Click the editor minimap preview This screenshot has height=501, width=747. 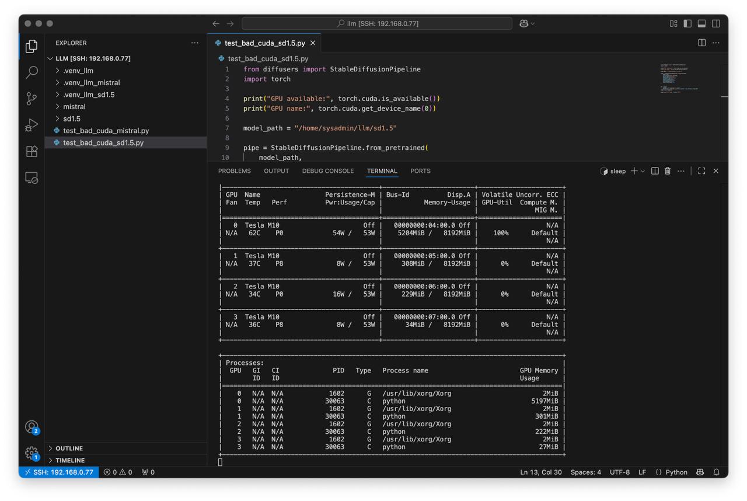pyautogui.click(x=680, y=78)
